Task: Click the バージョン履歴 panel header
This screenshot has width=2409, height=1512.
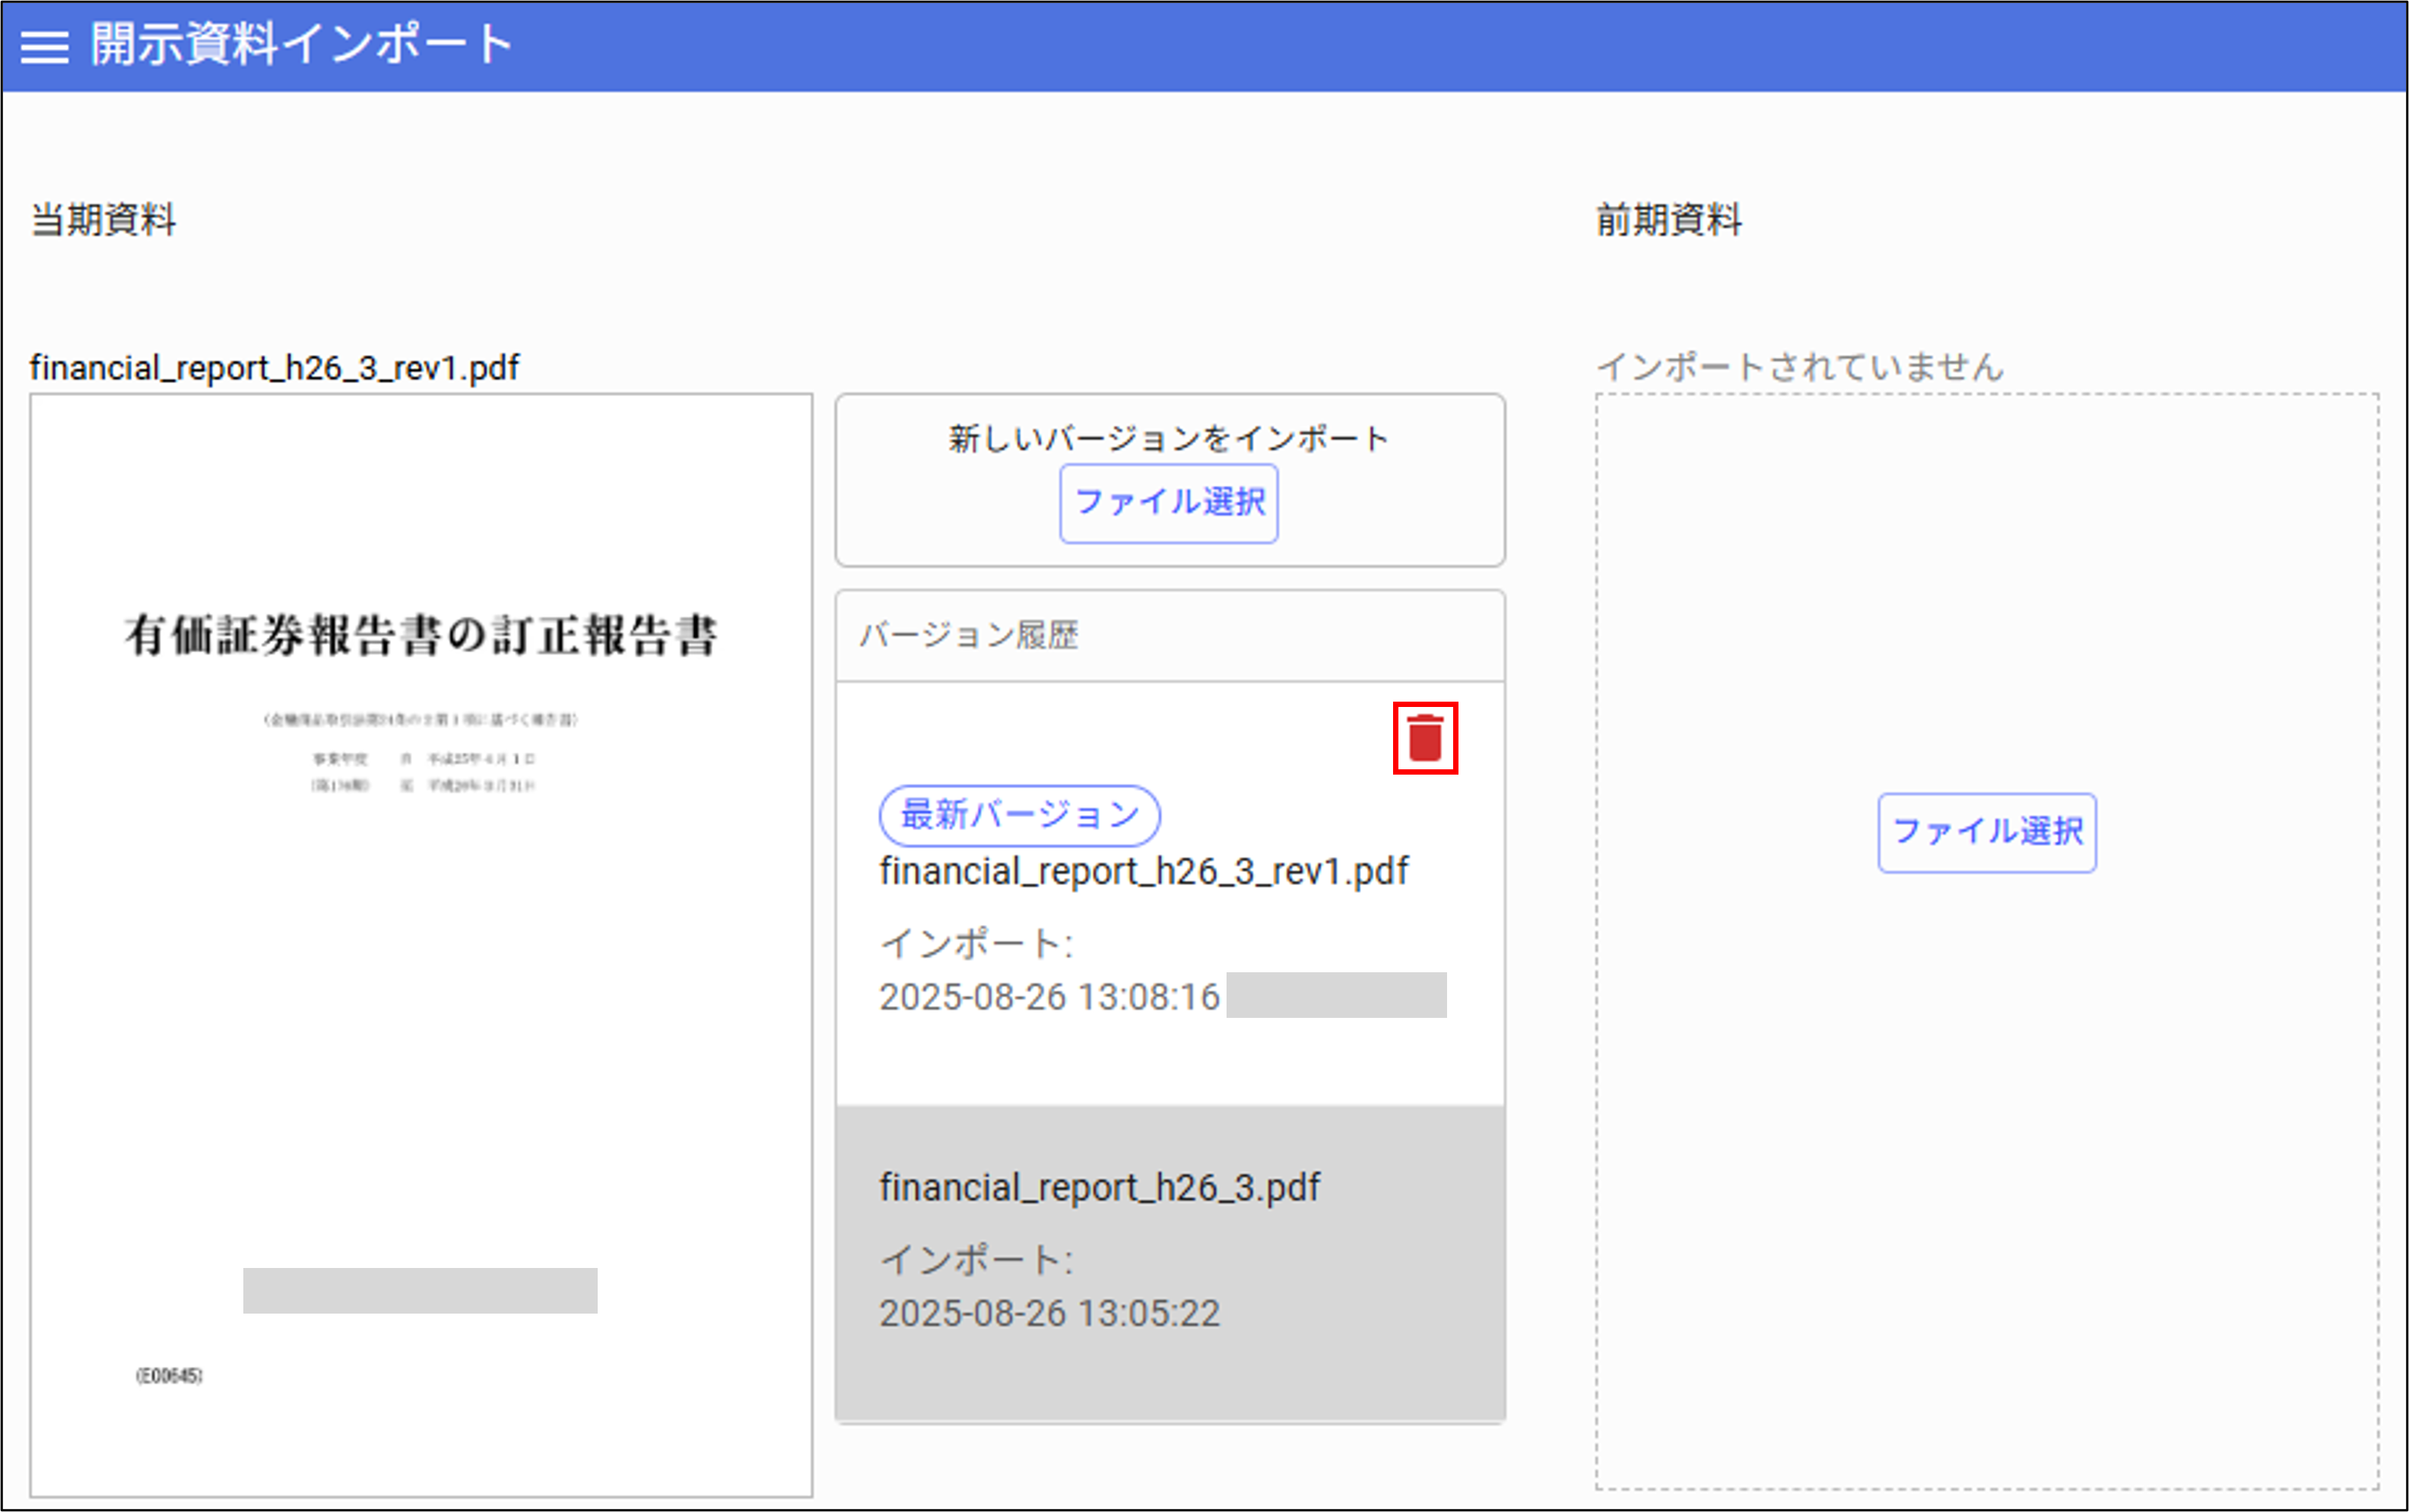Action: pos(968,635)
